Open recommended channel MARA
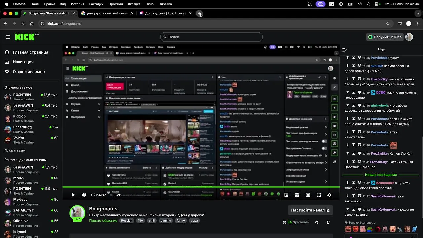423x238 pixels. click(x=31, y=180)
